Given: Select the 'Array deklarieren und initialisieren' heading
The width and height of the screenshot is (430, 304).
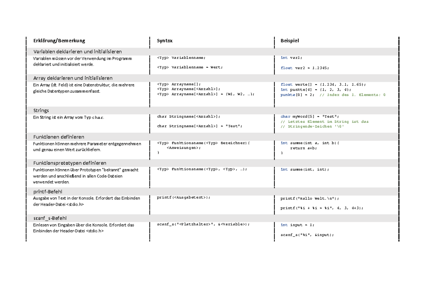Looking at the screenshot, I should [73, 78].
